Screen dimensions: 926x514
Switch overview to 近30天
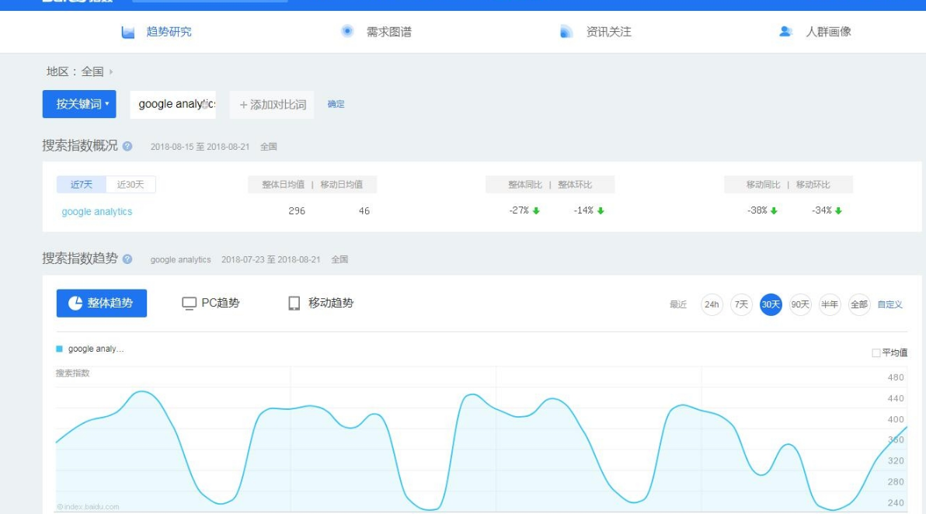click(131, 185)
